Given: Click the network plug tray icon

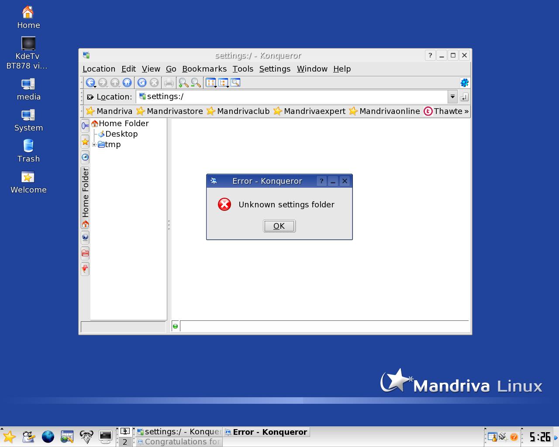Looking at the screenshot, I should coord(503,437).
